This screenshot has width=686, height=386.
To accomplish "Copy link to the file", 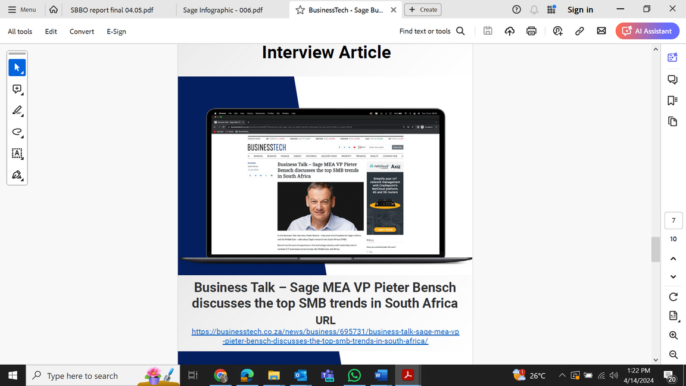I will (x=579, y=31).
